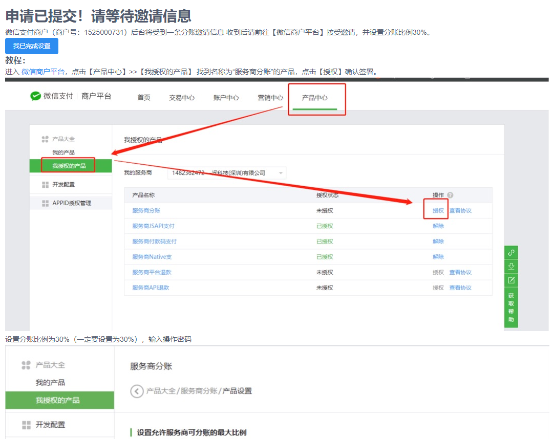Click 已授权 status in the 服务商付款码支付 row
The height and width of the screenshot is (439, 554).
pos(325,242)
